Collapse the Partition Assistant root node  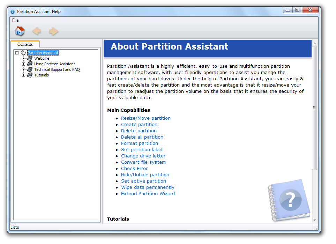[17, 53]
